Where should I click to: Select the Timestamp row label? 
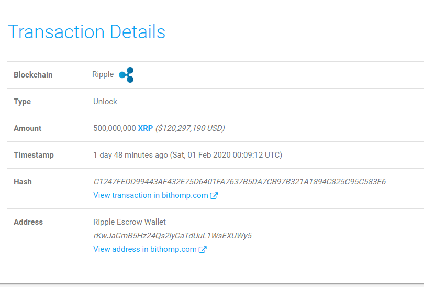tap(34, 155)
